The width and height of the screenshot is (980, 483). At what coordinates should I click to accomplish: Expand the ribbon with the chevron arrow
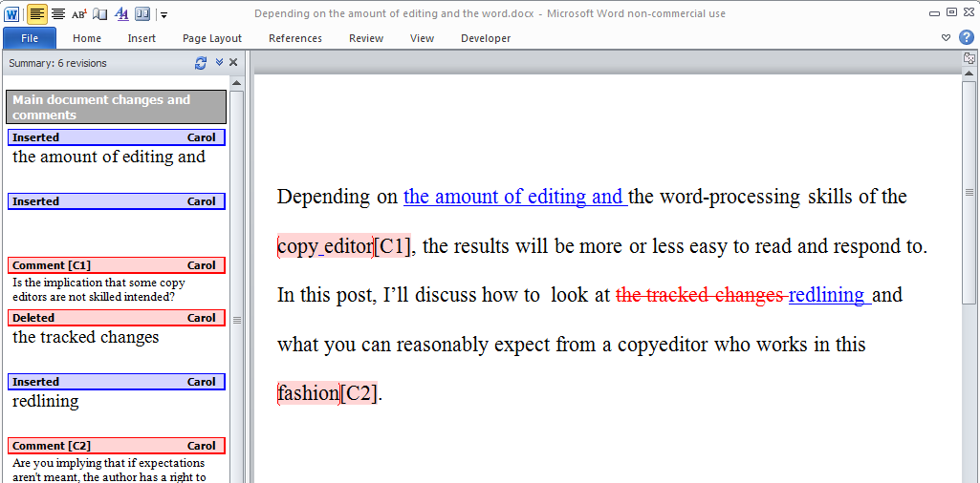pos(946,38)
